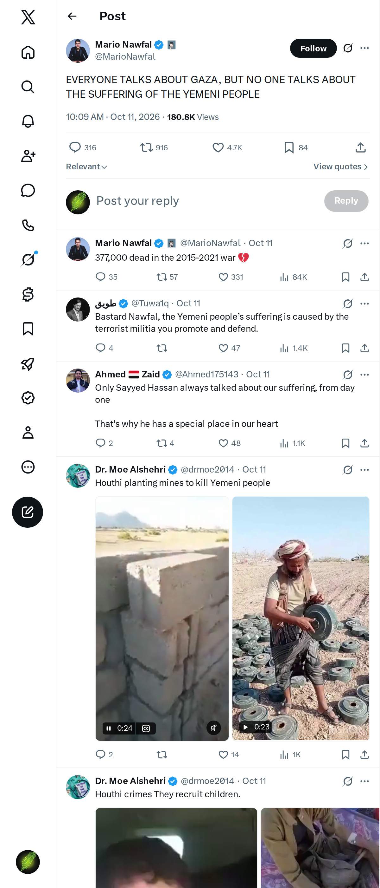Viewport: 380px width, 888px height.
Task: Expand the Relevant sort dropdown
Action: [x=87, y=166]
